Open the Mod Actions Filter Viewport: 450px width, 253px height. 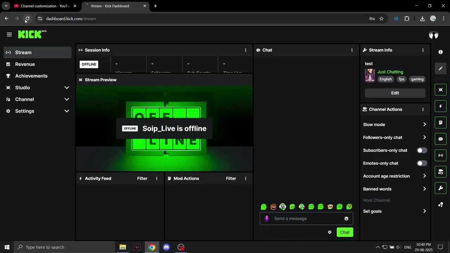[231, 179]
